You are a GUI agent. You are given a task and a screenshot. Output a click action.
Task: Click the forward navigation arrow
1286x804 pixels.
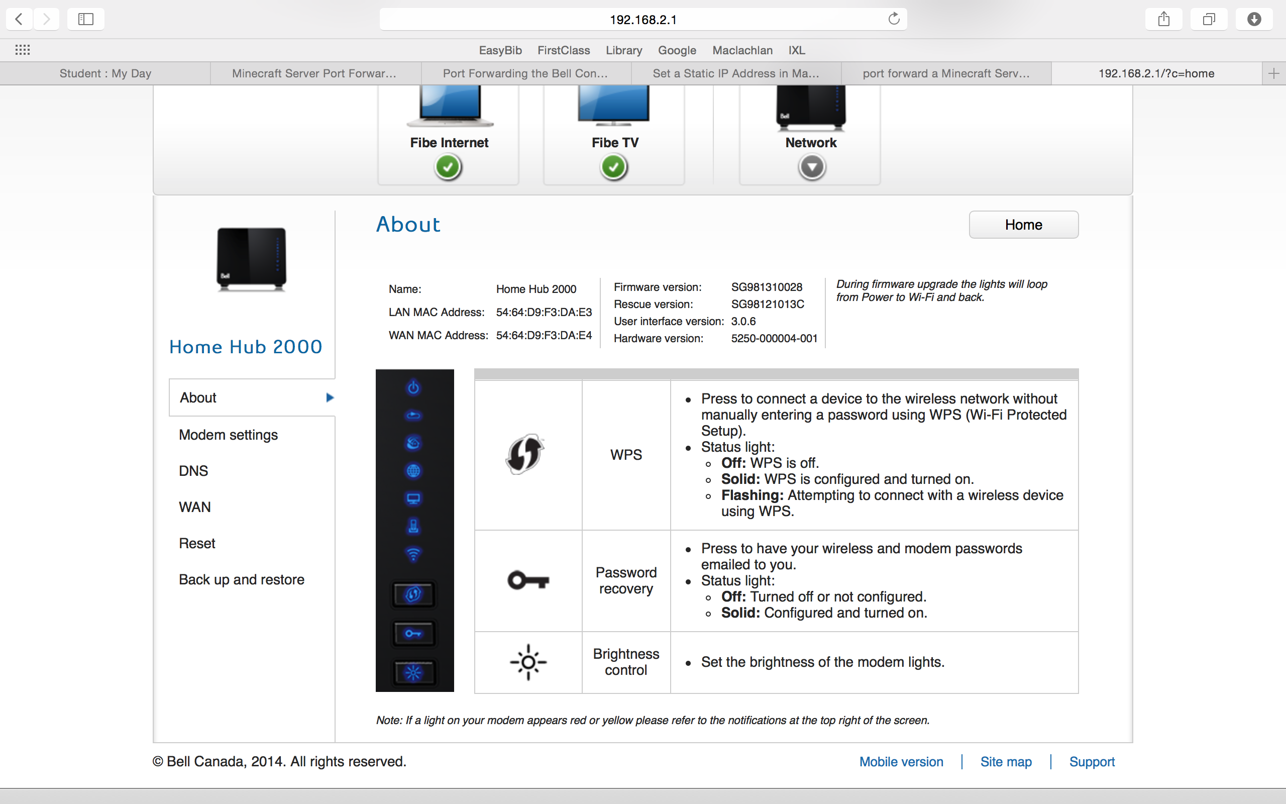point(46,19)
